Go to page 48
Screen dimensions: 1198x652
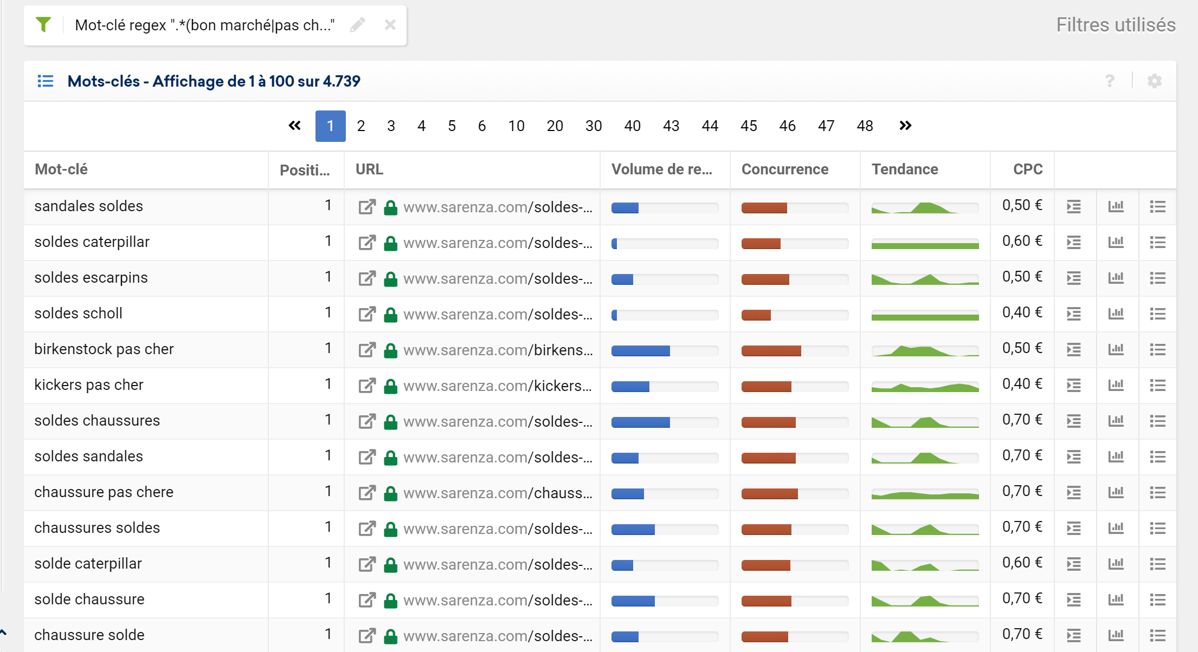tap(865, 126)
